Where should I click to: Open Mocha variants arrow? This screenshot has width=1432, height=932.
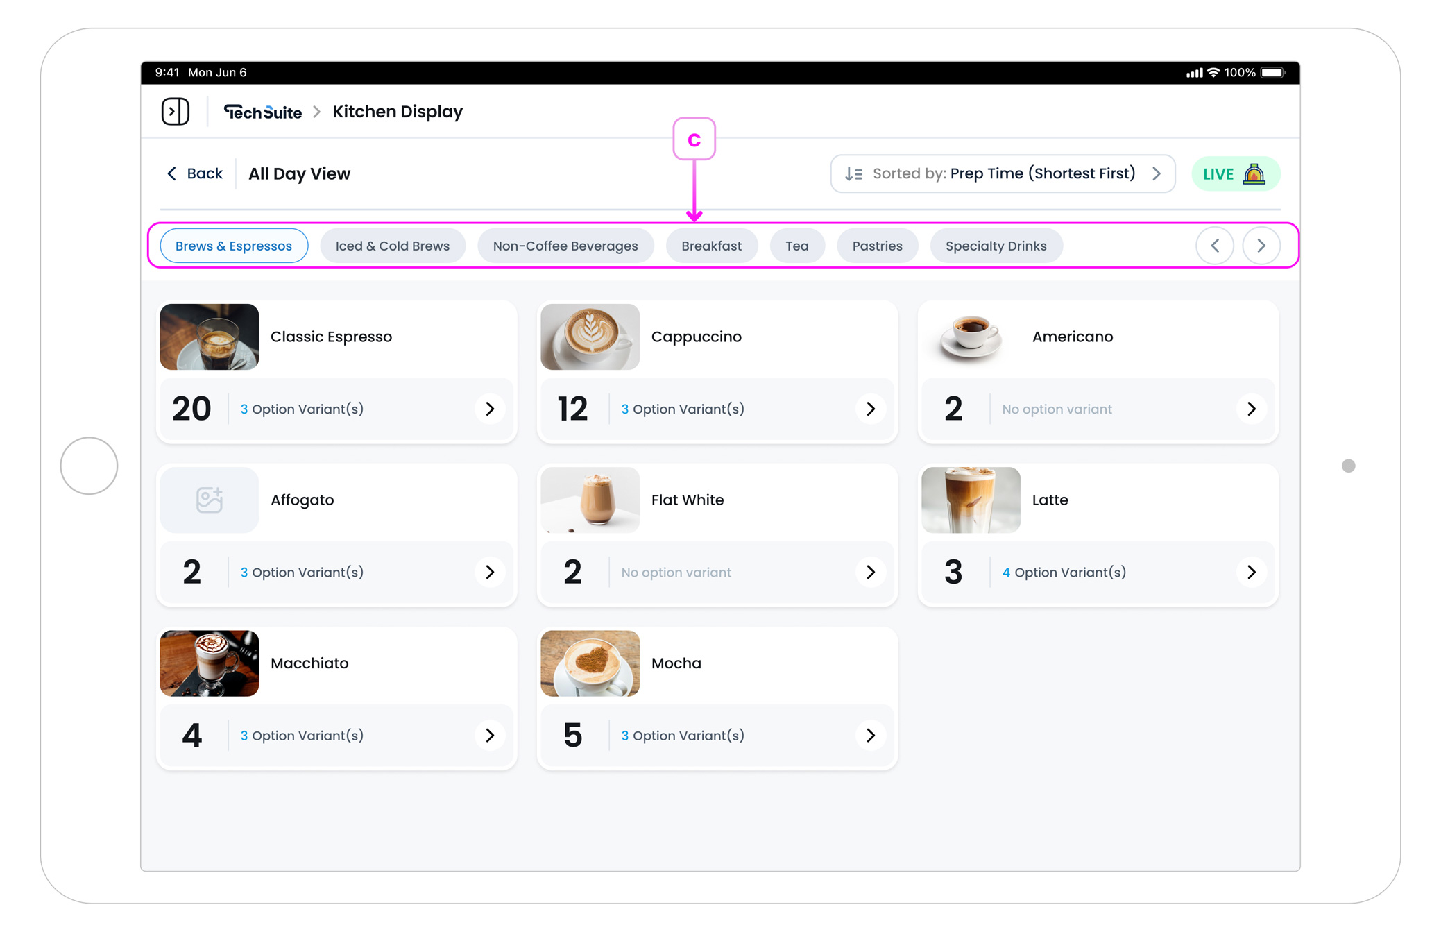(870, 735)
